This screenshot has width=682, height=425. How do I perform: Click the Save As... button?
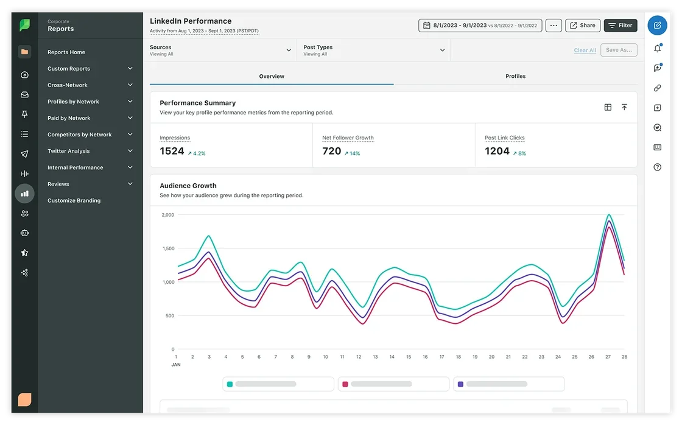coord(619,50)
